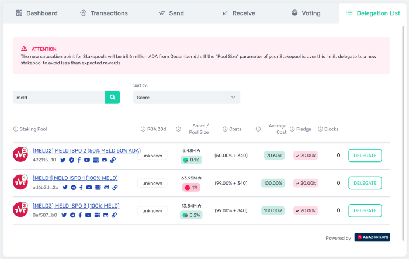409x259 pixels.
Task: Click the (50.00% + 340) costs value
Action: coord(231,156)
